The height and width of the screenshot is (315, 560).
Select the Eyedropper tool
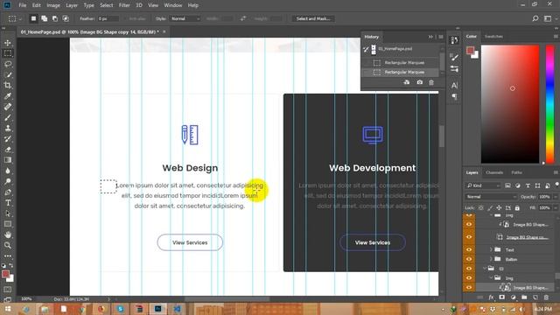coord(8,95)
